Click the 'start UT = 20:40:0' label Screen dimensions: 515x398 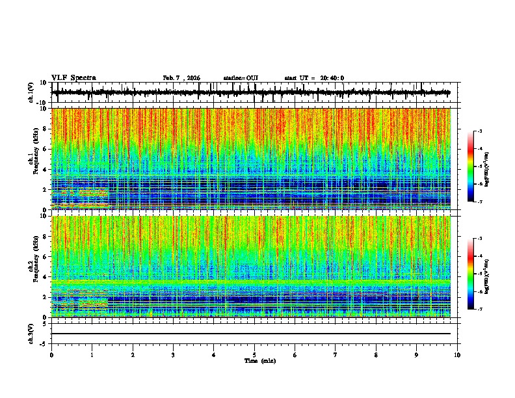coord(314,78)
